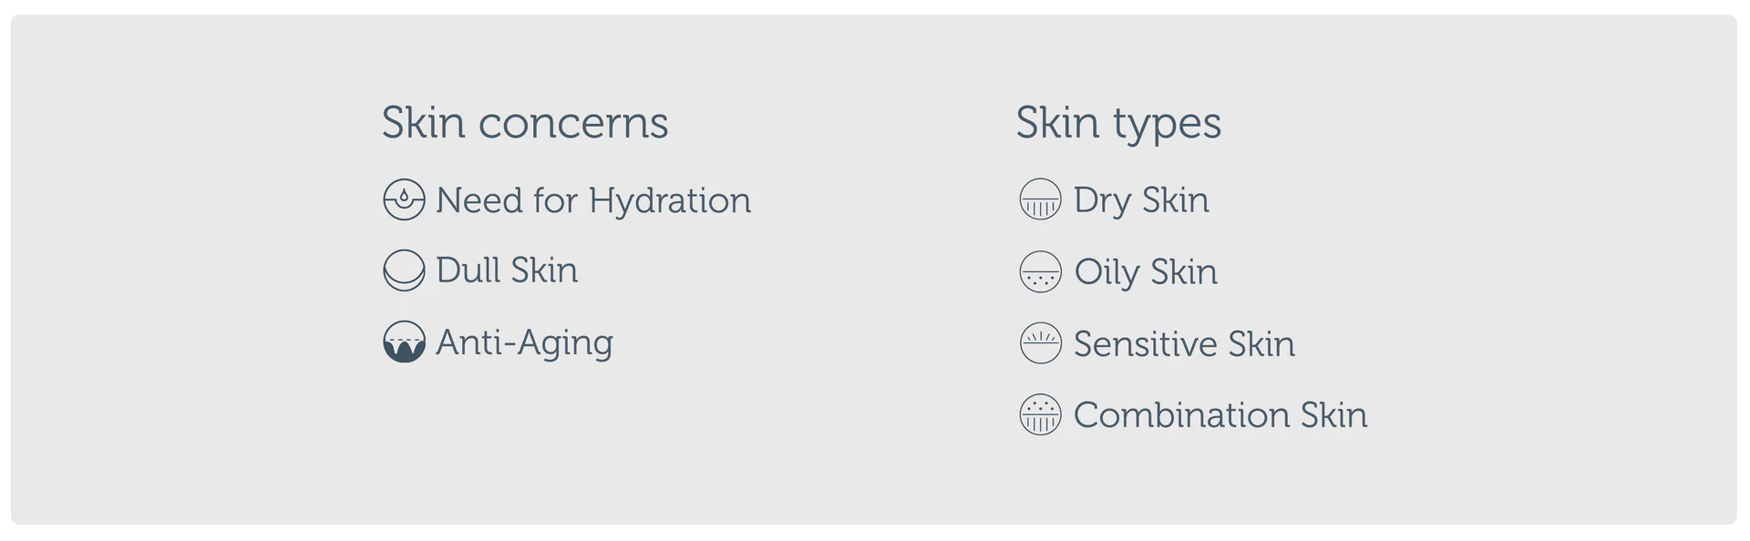
Task: Click the Combination Skin icon
Action: coord(1040,414)
